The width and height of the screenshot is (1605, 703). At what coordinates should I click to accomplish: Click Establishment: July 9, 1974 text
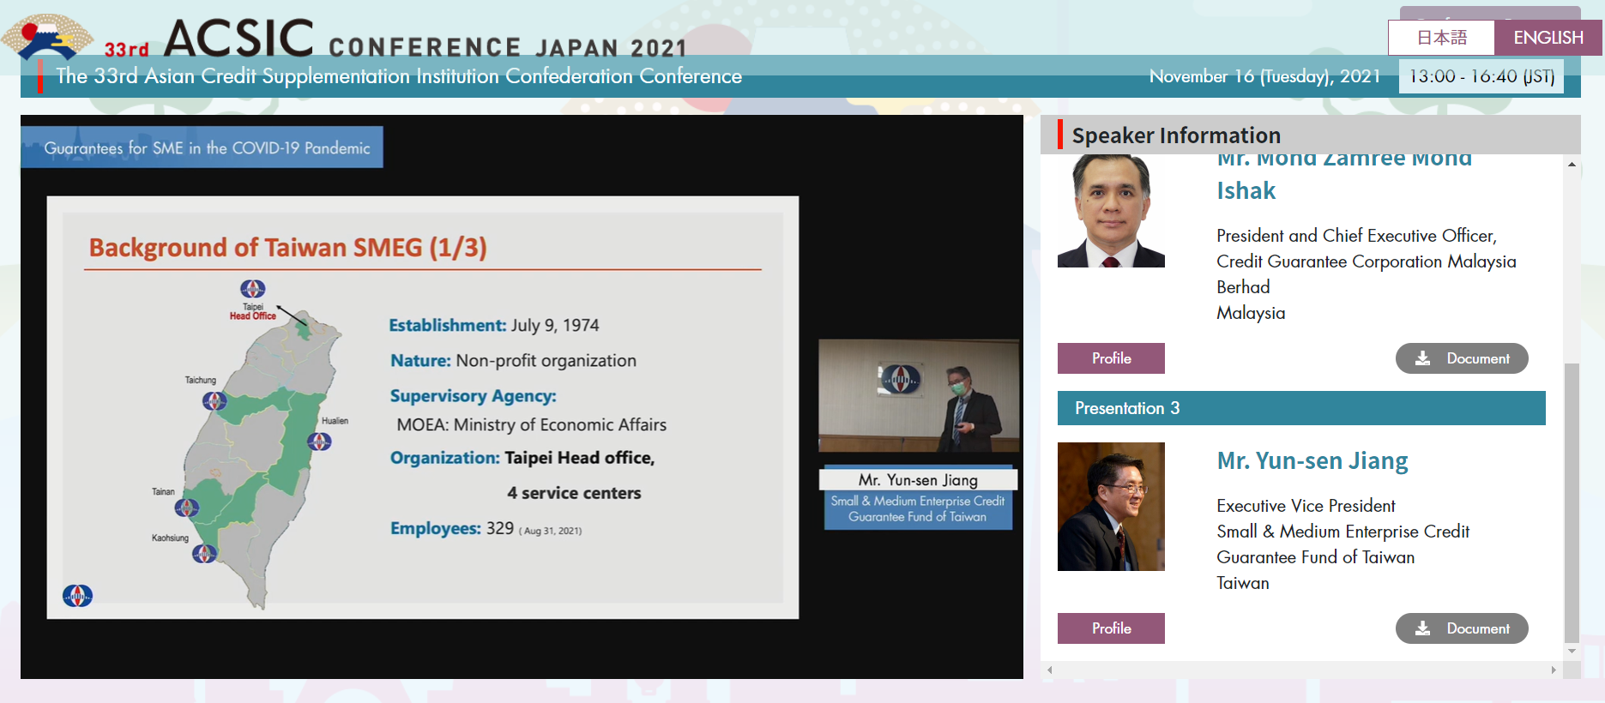(x=494, y=326)
